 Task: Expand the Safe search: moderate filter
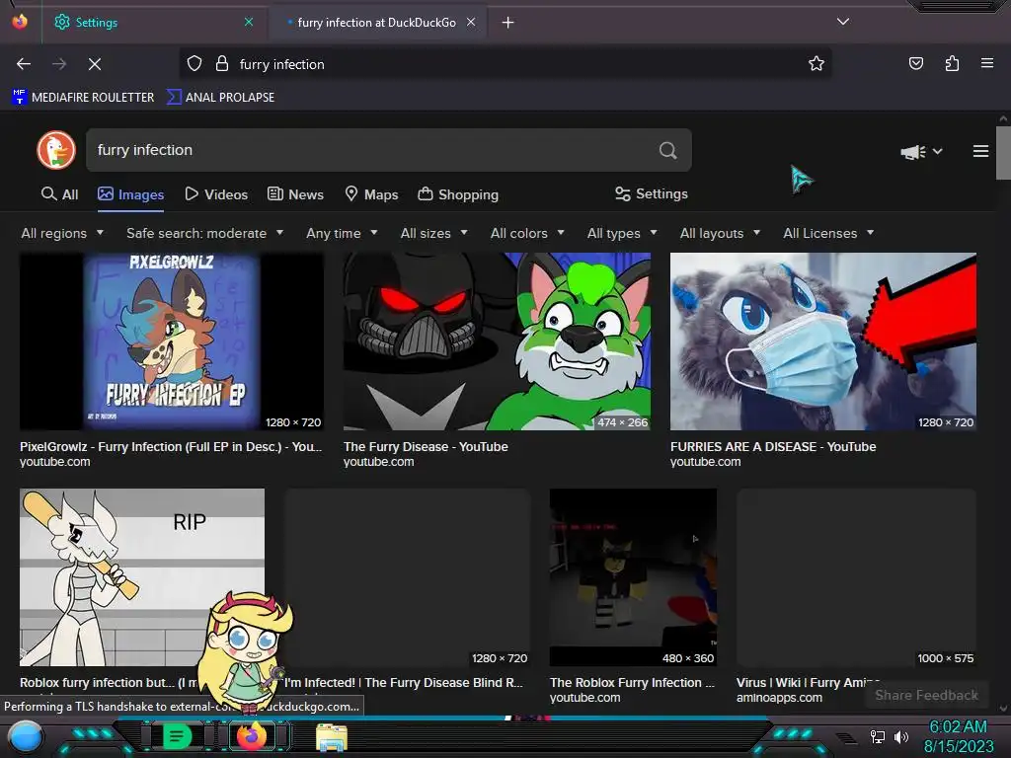tap(205, 233)
